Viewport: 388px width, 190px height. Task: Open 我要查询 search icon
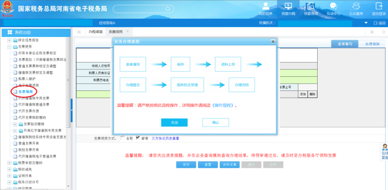311,6
